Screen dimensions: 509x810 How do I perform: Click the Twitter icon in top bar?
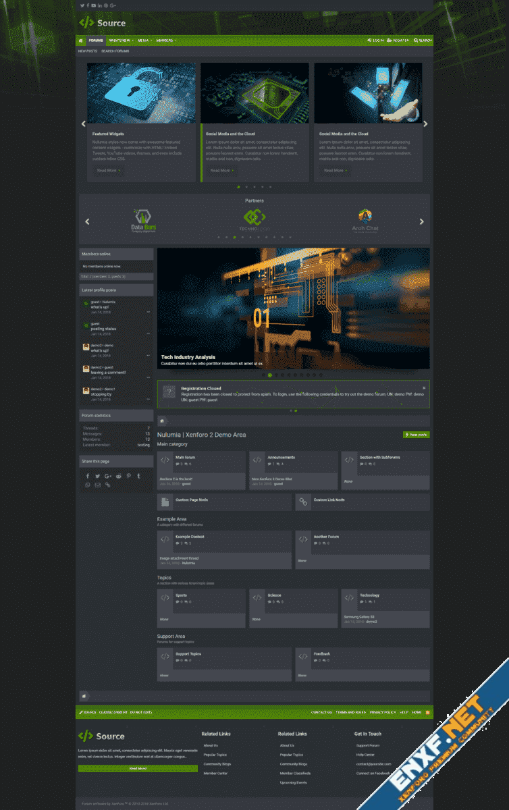pos(82,5)
